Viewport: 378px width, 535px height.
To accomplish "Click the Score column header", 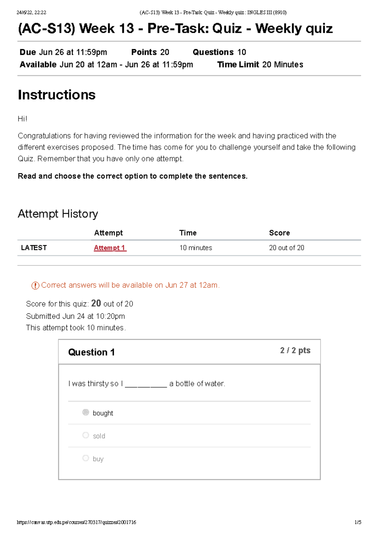I will tap(279, 233).
